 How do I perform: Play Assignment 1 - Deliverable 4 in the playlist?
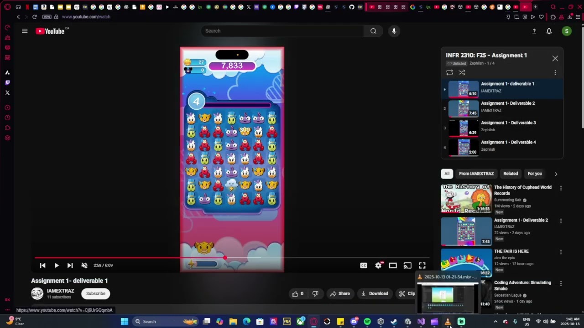[502, 148]
